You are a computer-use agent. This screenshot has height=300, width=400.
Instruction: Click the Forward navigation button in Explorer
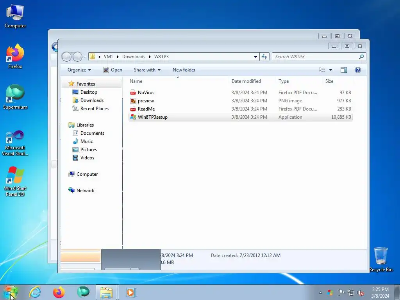click(77, 57)
